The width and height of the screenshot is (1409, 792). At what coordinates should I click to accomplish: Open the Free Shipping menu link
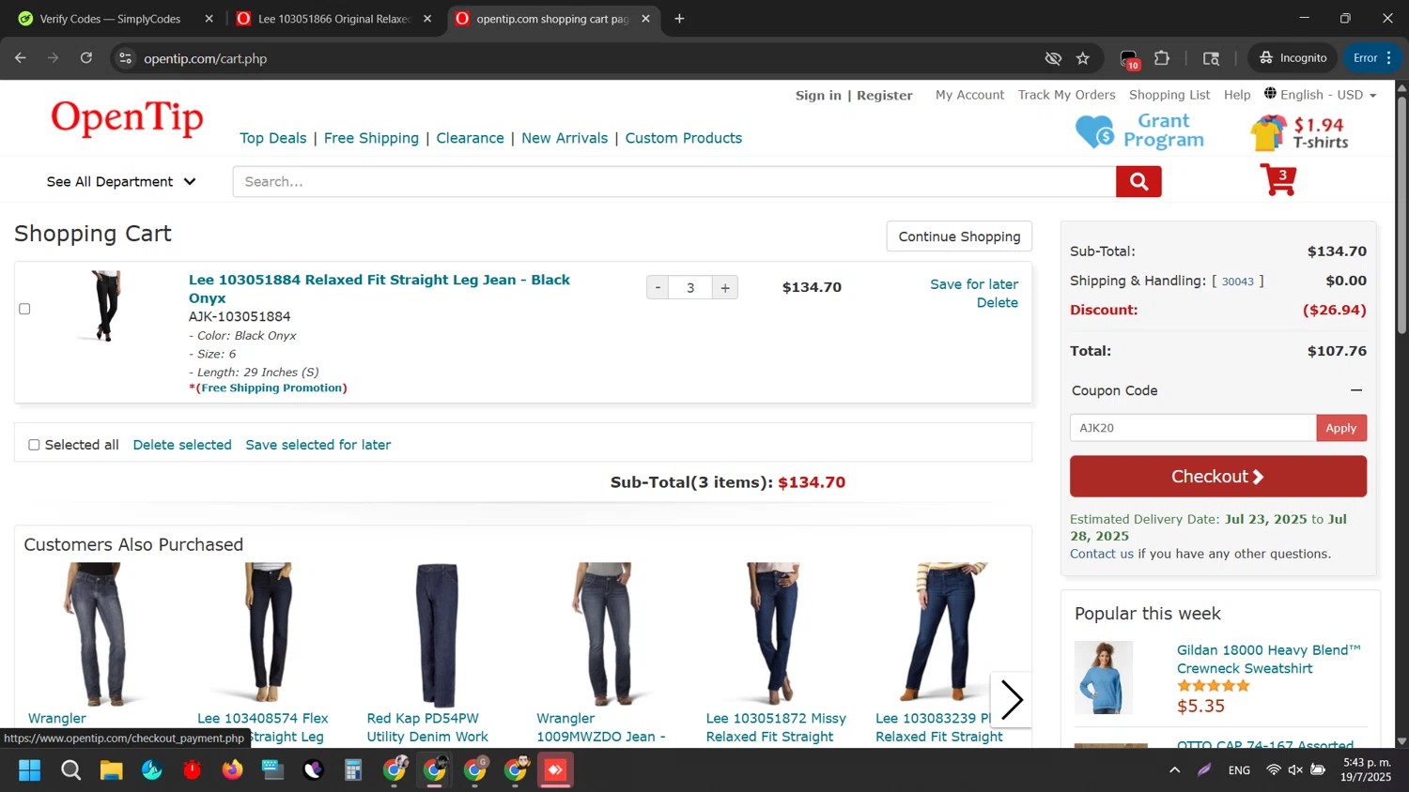(x=371, y=138)
